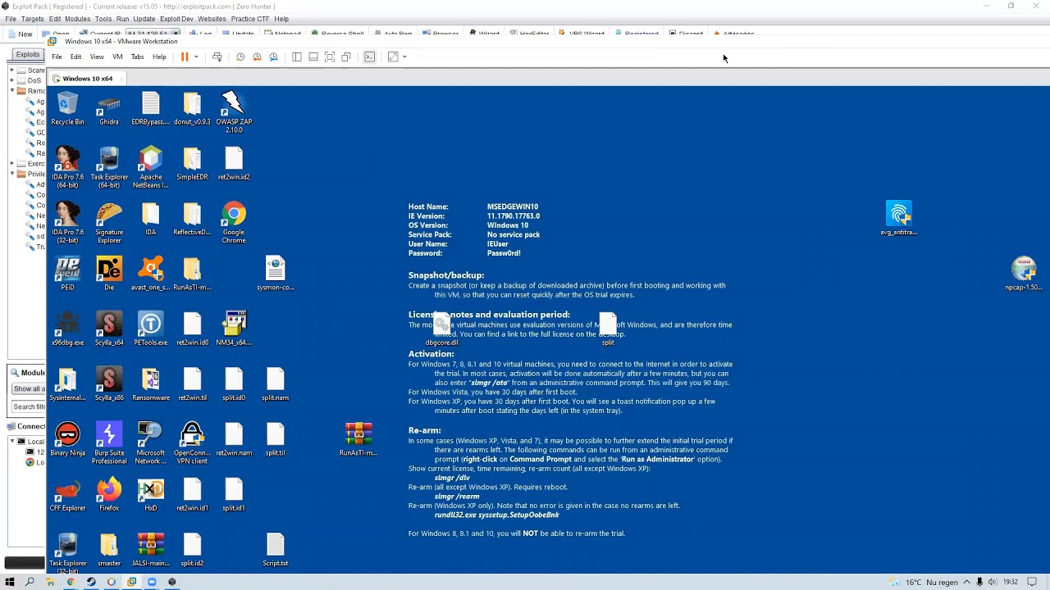The image size is (1050, 590).
Task: Open the Recycle Bin icon
Action: pos(67,110)
